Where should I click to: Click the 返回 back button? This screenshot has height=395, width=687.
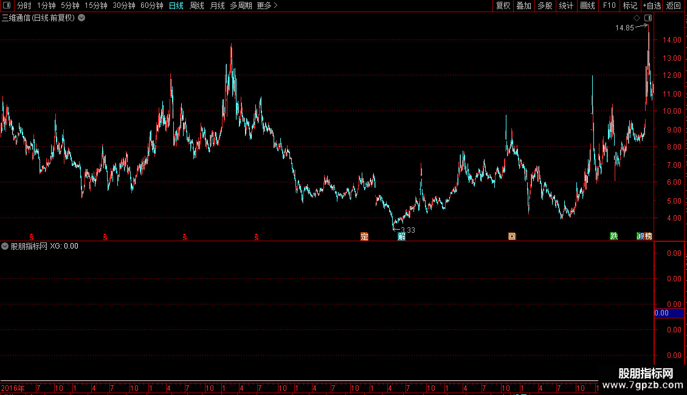pos(674,5)
